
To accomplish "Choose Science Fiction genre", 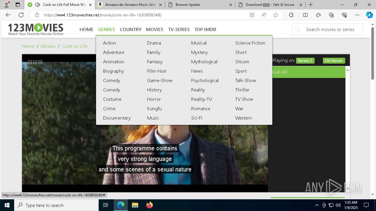I will (x=250, y=43).
